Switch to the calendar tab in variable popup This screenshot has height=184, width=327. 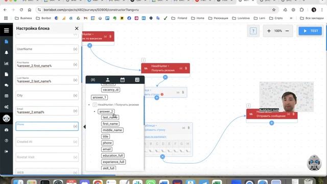click(123, 80)
